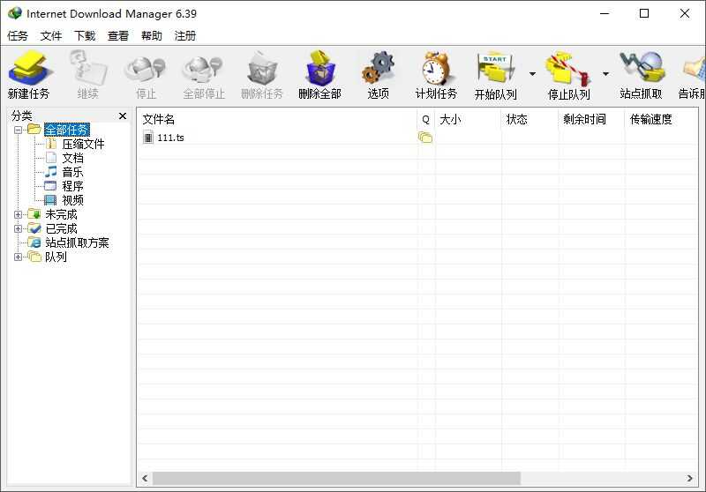The width and height of the screenshot is (706, 492).
Task: Click the 删除全部 (delete all) bin icon
Action: pos(320,69)
